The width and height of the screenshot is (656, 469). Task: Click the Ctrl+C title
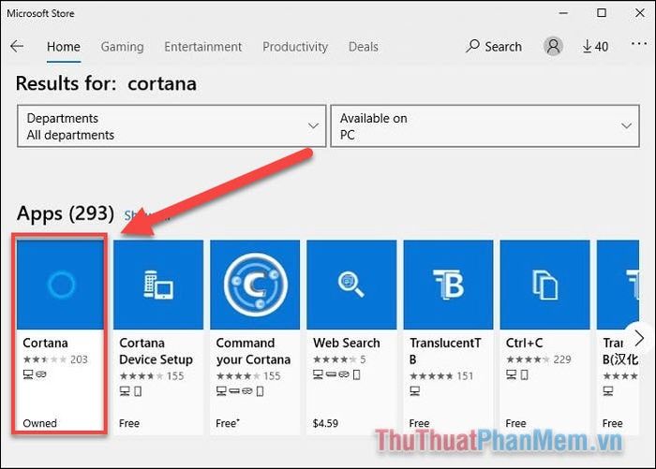[x=524, y=343]
